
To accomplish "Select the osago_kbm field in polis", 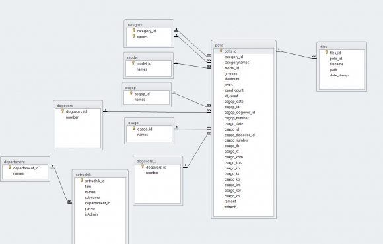I will point(234,157).
